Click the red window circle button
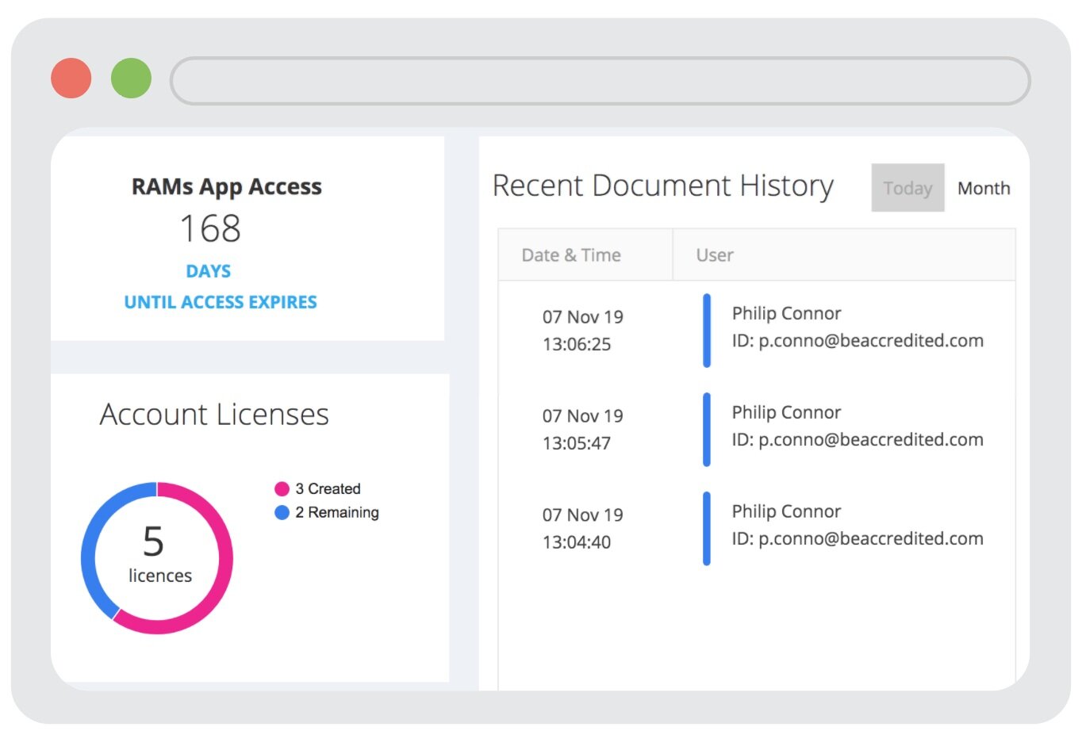 click(x=71, y=78)
